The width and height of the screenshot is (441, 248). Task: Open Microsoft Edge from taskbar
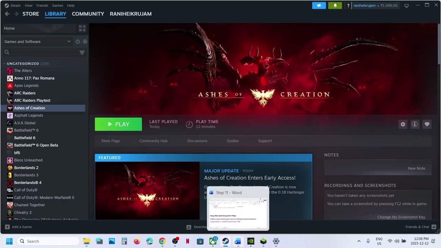[x=150, y=241]
